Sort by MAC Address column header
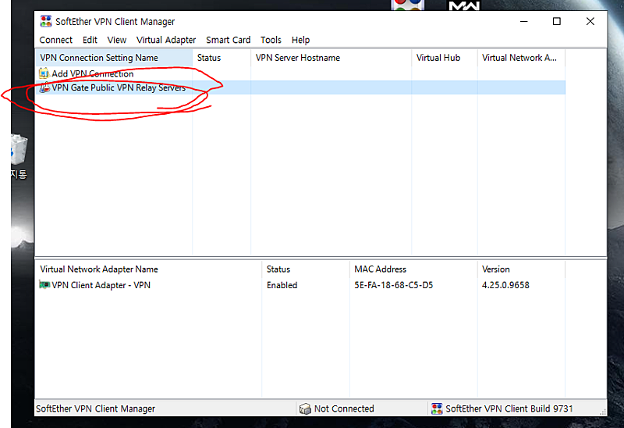Viewport: 624px width, 428px height. point(413,269)
